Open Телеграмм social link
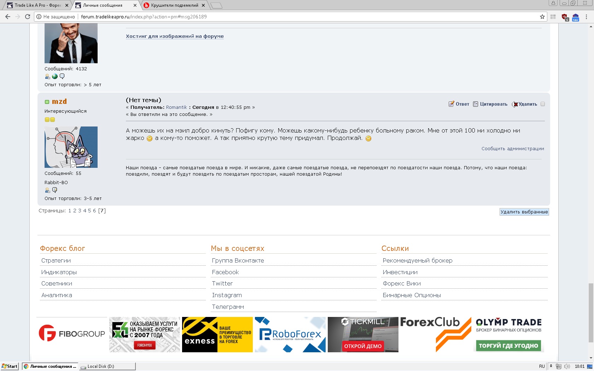 click(228, 307)
